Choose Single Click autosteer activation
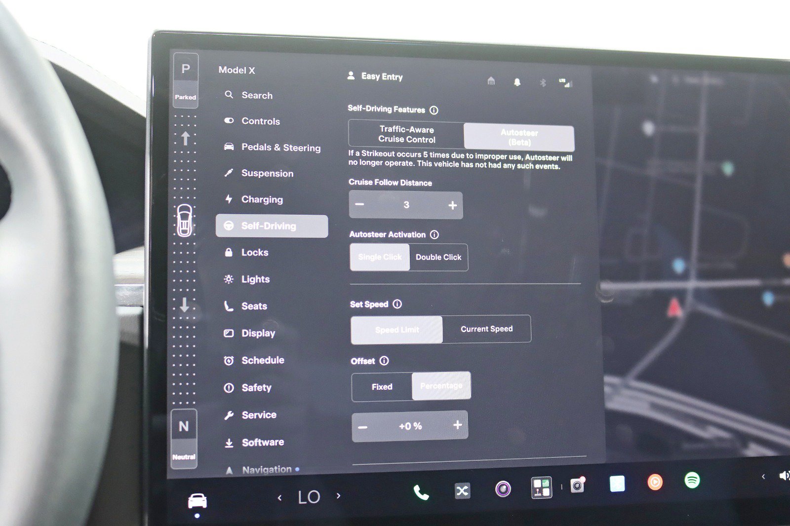Image resolution: width=790 pixels, height=526 pixels. (x=380, y=257)
